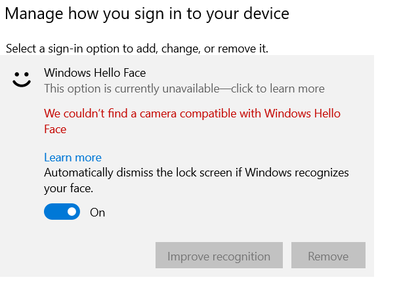
Task: Select the Windows Hello Face title
Action: (94, 73)
